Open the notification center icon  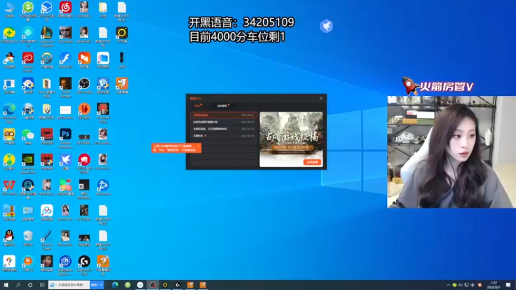508,285
